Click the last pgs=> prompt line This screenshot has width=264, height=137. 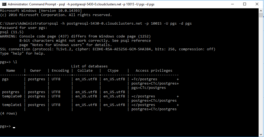[x=5, y=126]
